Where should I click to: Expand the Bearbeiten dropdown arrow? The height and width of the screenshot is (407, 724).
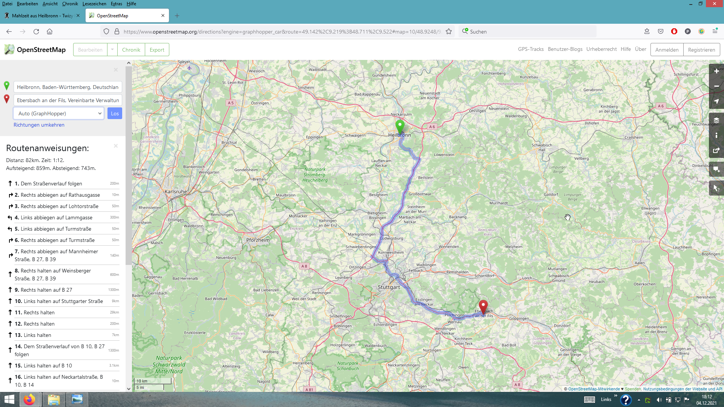tap(112, 50)
